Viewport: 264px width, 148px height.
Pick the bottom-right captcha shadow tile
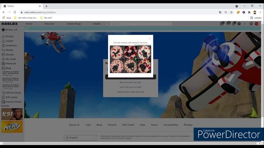pyautogui.click(x=144, y=66)
